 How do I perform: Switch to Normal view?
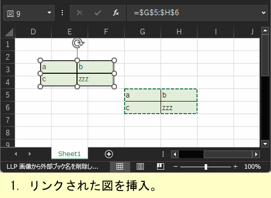120,167
